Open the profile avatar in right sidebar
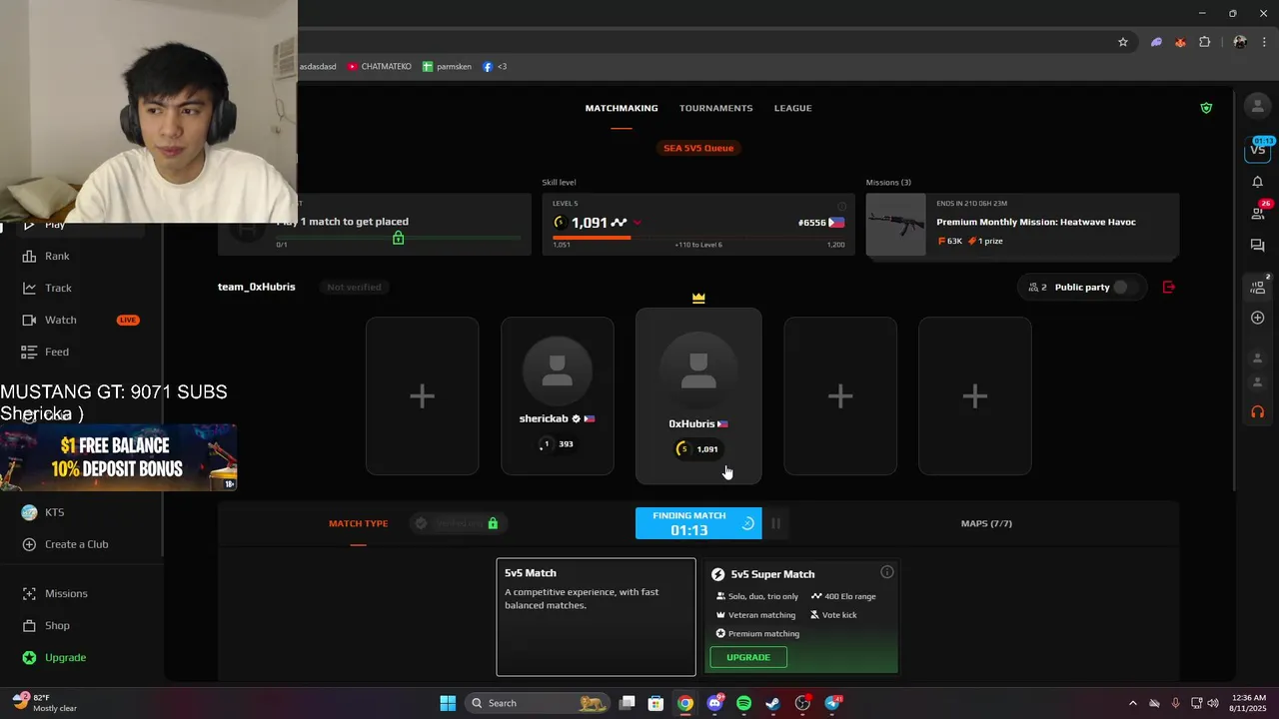The image size is (1279, 719). 1257,105
